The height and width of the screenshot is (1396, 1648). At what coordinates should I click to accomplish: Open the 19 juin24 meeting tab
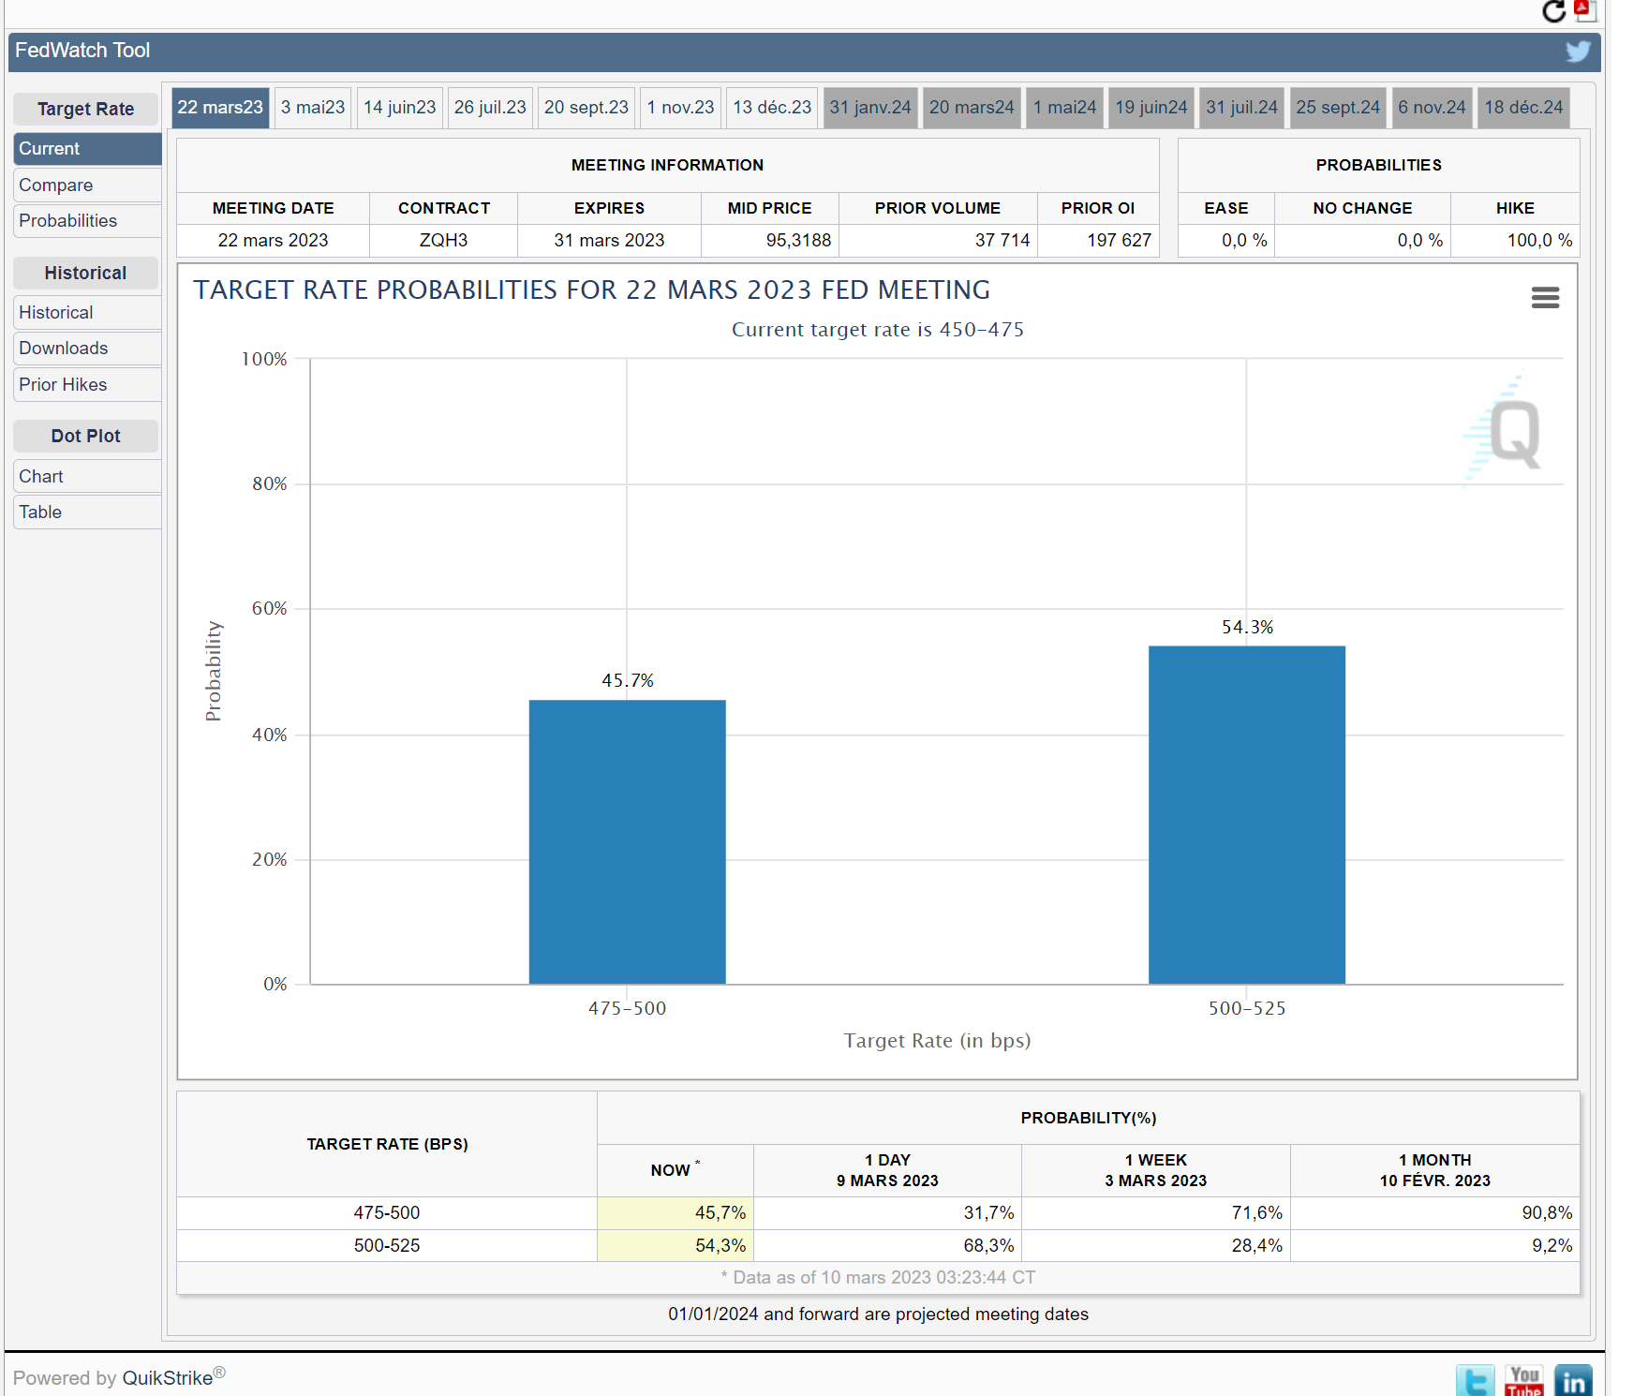pos(1151,108)
